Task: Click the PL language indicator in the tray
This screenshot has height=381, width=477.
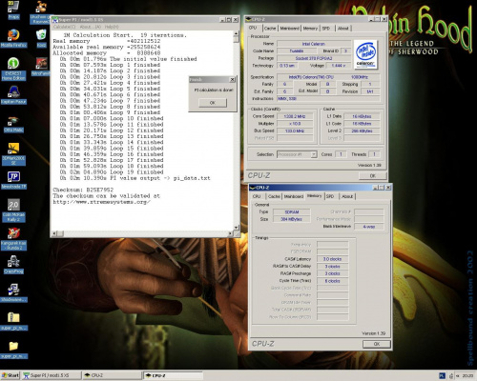Action: pyautogui.click(x=442, y=376)
